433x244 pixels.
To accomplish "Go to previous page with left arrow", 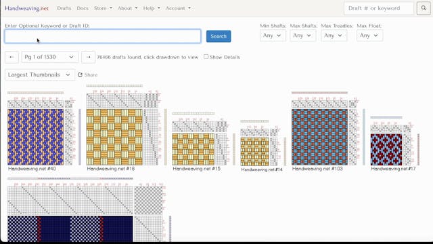I will (x=12, y=57).
